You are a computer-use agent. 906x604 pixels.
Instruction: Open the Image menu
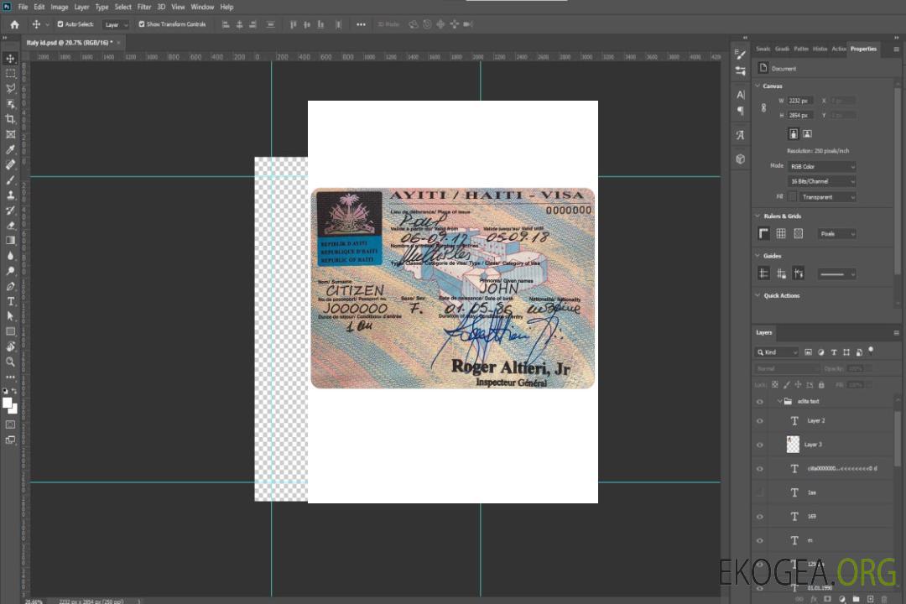tap(60, 7)
